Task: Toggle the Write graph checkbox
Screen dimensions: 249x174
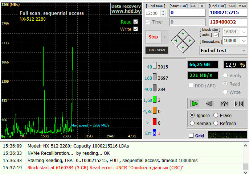Action: 135,29
